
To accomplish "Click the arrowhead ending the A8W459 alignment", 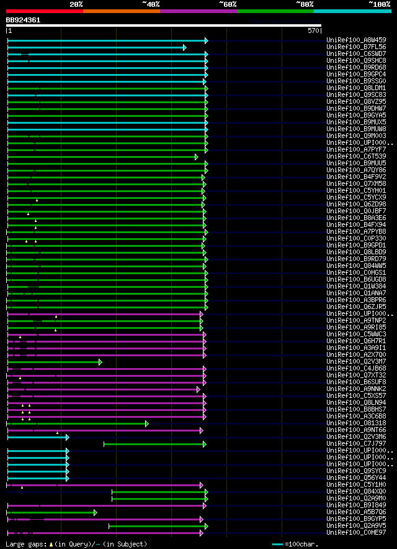I will point(207,40).
